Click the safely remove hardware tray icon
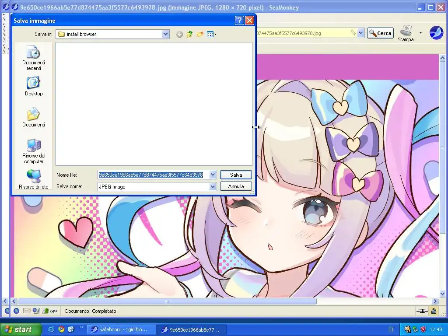 point(416,329)
